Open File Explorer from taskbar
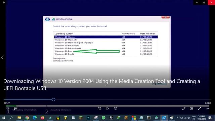 [x=19, y=118]
